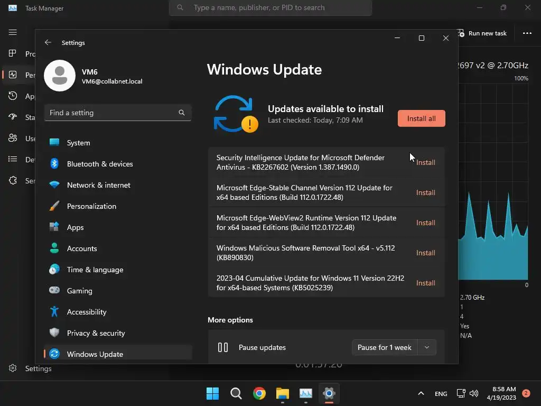Click the ENG language indicator
Image resolution: width=541 pixels, height=406 pixels.
pyautogui.click(x=441, y=393)
